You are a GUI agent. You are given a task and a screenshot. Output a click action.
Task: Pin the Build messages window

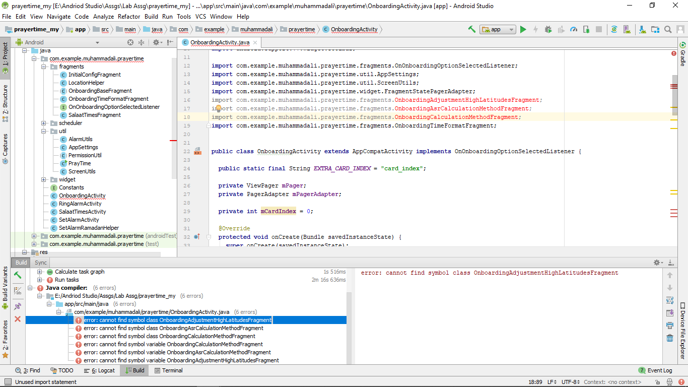click(x=18, y=306)
